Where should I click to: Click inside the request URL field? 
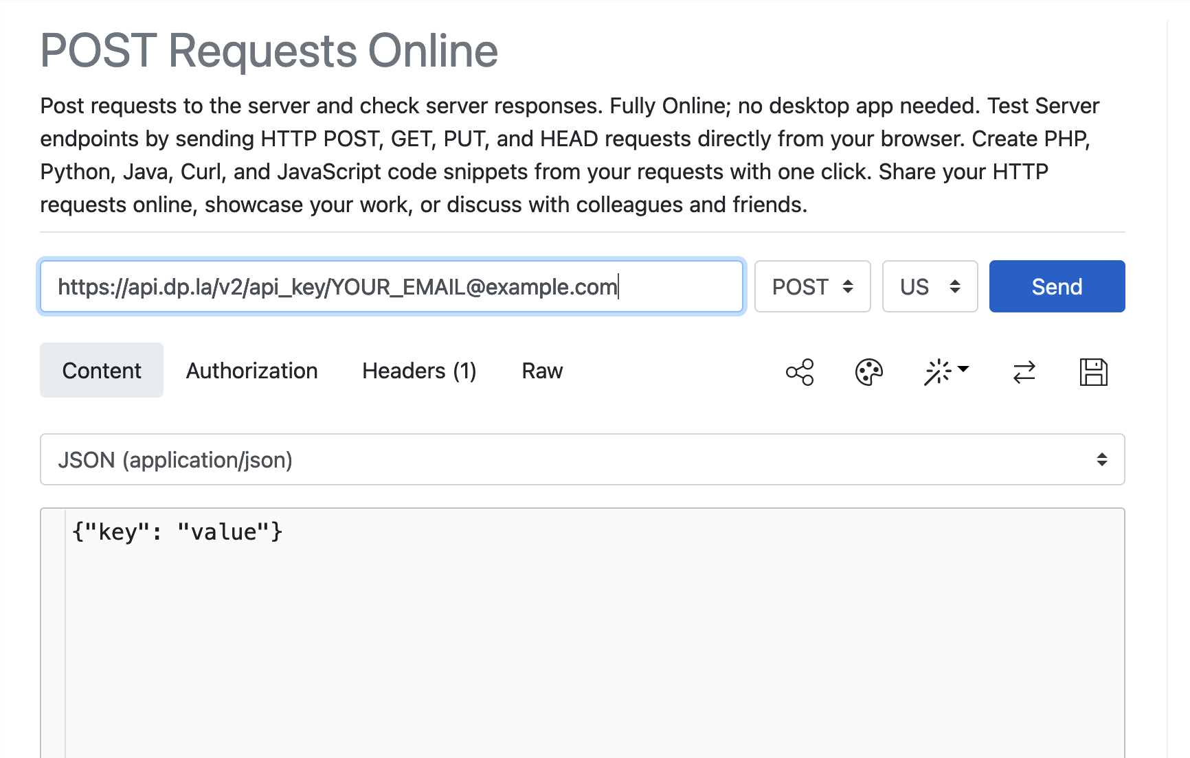point(392,286)
